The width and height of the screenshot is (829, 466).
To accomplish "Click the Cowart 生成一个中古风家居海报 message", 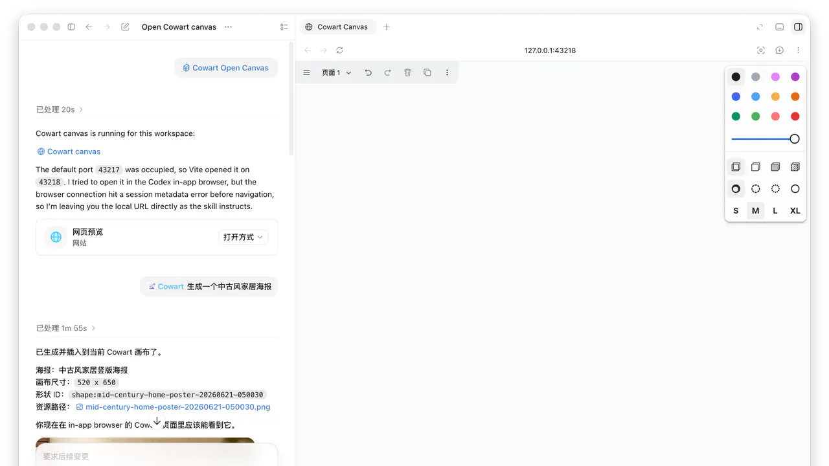I will (209, 286).
